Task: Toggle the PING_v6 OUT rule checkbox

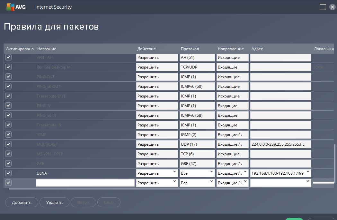Action: click(8, 86)
